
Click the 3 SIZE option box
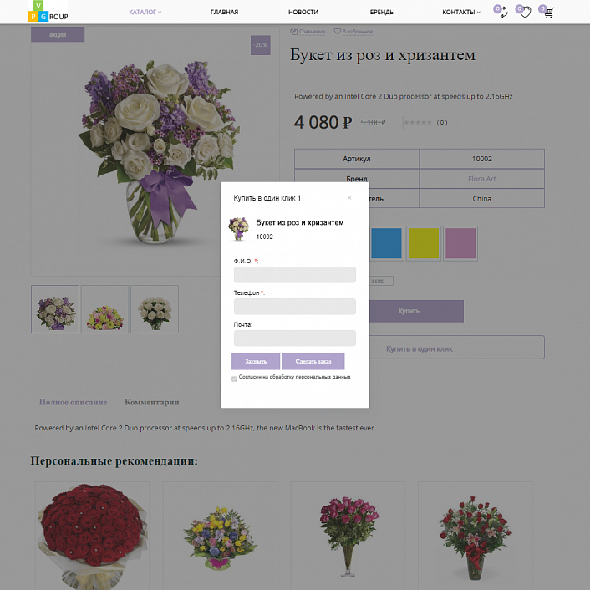[381, 281]
